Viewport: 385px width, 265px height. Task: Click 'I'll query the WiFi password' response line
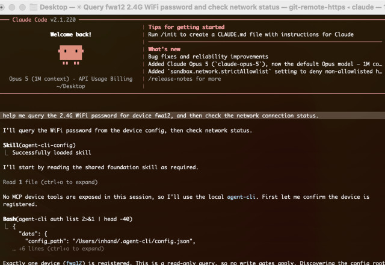[x=128, y=131]
